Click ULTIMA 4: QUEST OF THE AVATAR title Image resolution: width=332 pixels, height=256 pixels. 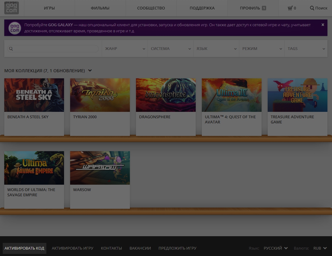(230, 119)
